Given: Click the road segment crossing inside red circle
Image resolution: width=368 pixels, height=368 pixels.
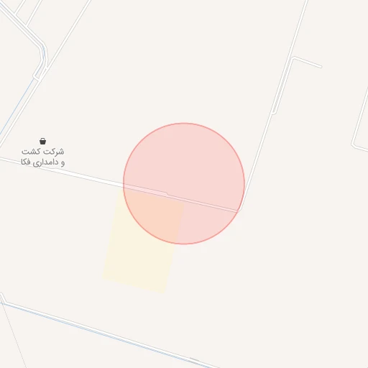Looking at the screenshot, I should point(181,198).
